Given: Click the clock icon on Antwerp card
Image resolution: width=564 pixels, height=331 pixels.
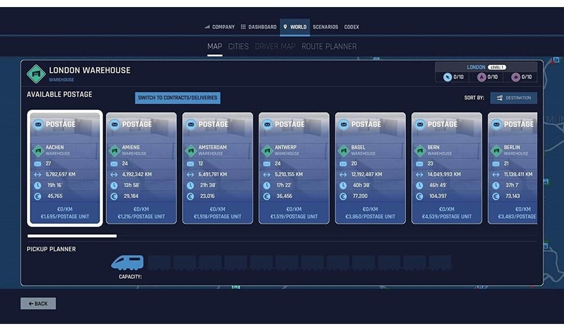Looking at the screenshot, I should tap(266, 185).
